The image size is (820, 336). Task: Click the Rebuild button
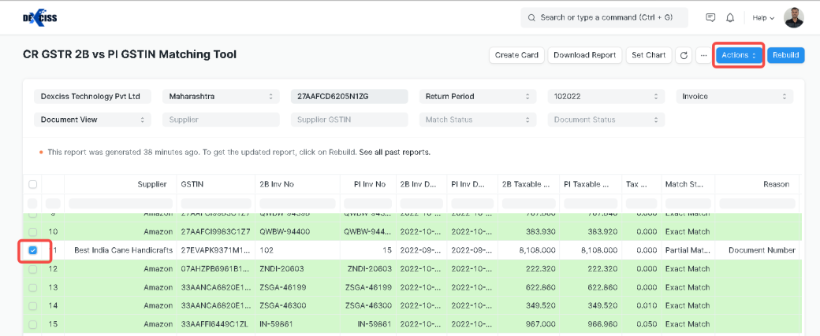pos(785,55)
